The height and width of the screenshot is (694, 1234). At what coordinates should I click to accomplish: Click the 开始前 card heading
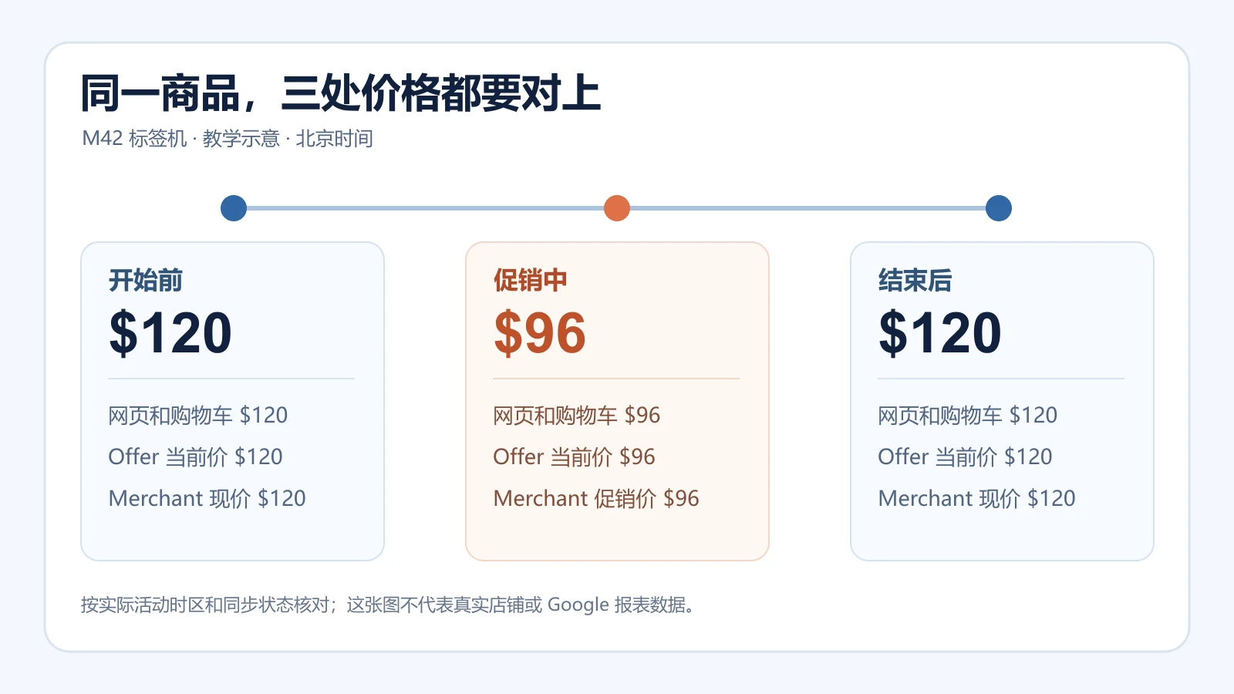146,280
